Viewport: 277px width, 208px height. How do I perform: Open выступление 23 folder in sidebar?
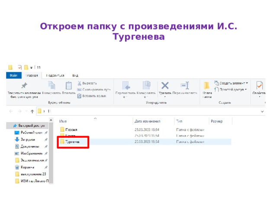coord(31,174)
